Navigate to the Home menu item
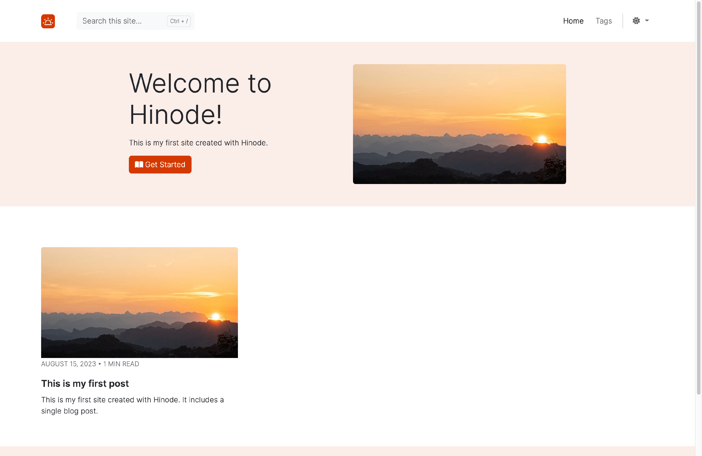 573,21
